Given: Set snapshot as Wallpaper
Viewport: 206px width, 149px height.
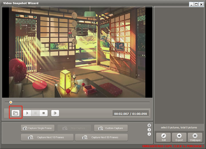Looking at the screenshot, I should tap(195, 137).
